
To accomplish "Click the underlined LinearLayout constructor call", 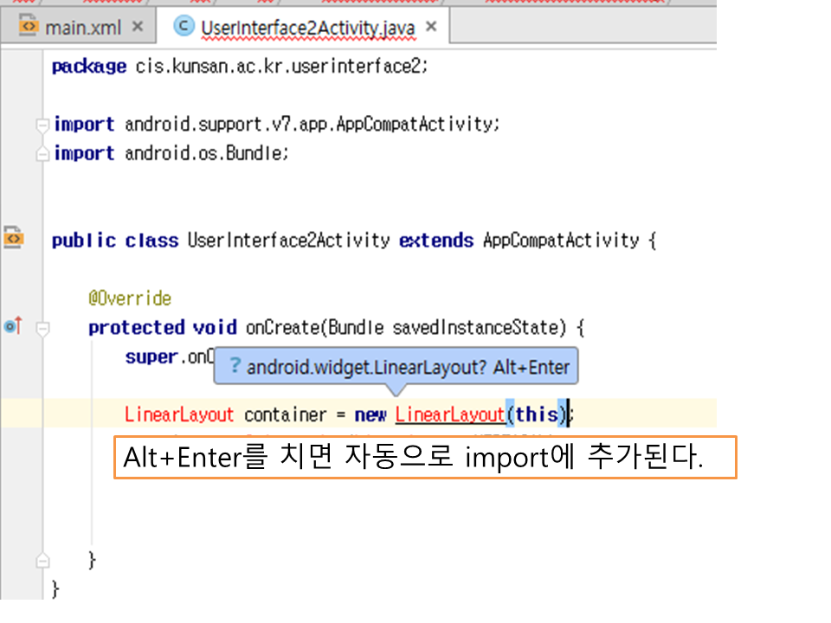I will coord(449,414).
